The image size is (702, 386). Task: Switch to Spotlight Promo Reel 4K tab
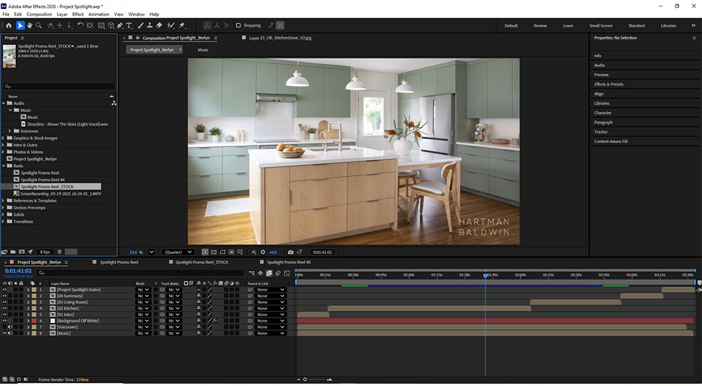click(x=289, y=262)
